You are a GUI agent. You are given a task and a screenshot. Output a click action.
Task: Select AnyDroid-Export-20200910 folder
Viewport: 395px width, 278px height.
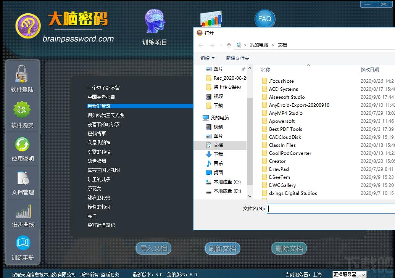[299, 105]
